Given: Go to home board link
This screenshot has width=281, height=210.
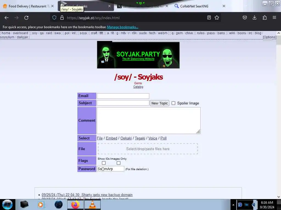Looking at the screenshot, I should [x=6, y=33].
